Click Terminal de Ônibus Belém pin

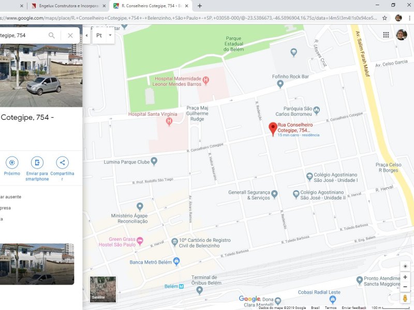point(200,290)
